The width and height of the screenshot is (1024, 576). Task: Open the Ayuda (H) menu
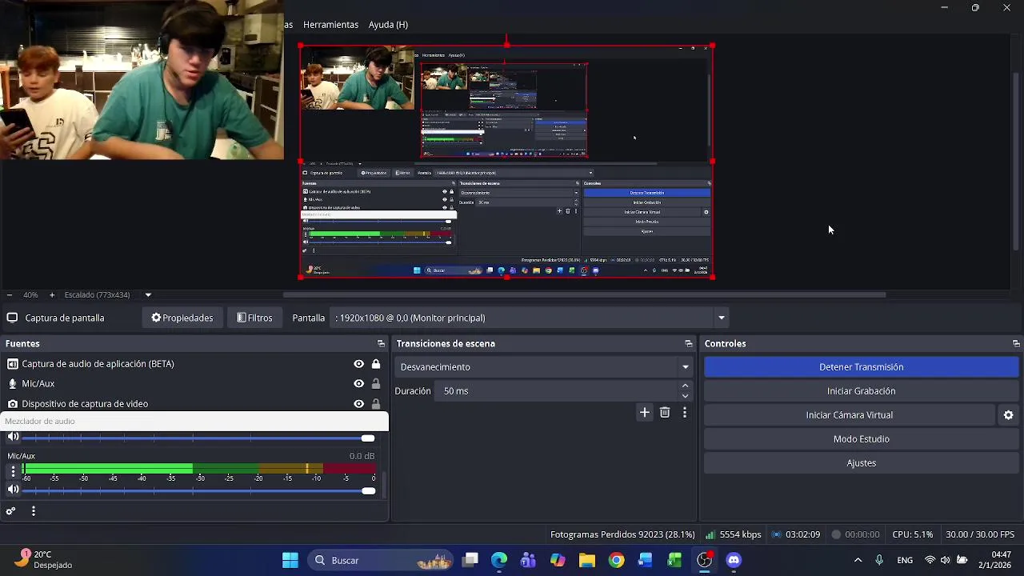(388, 25)
